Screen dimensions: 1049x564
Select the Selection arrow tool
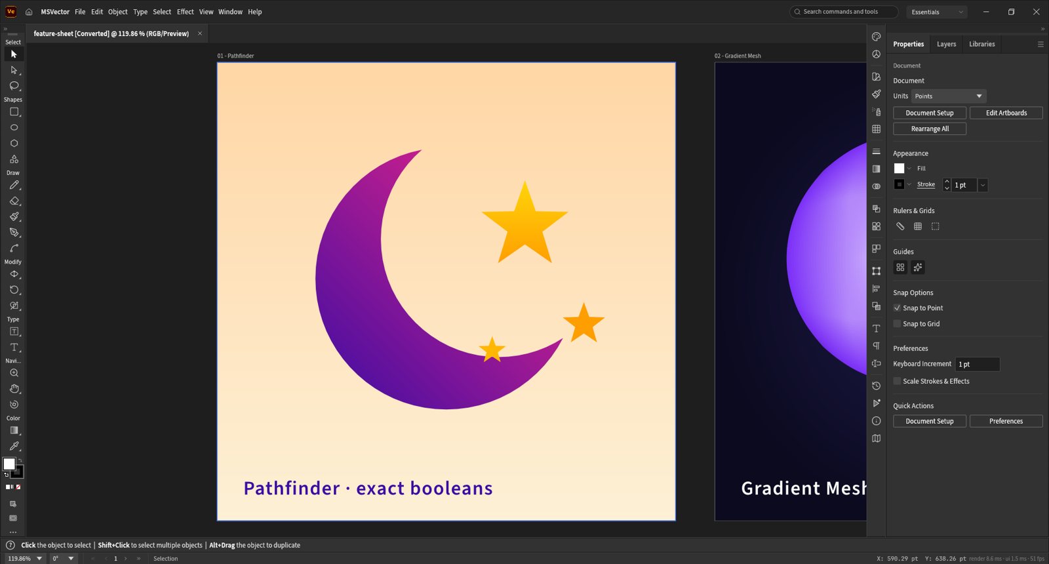click(x=14, y=54)
